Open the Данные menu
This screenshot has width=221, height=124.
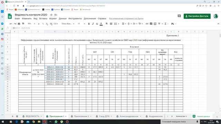(x=63, y=19)
